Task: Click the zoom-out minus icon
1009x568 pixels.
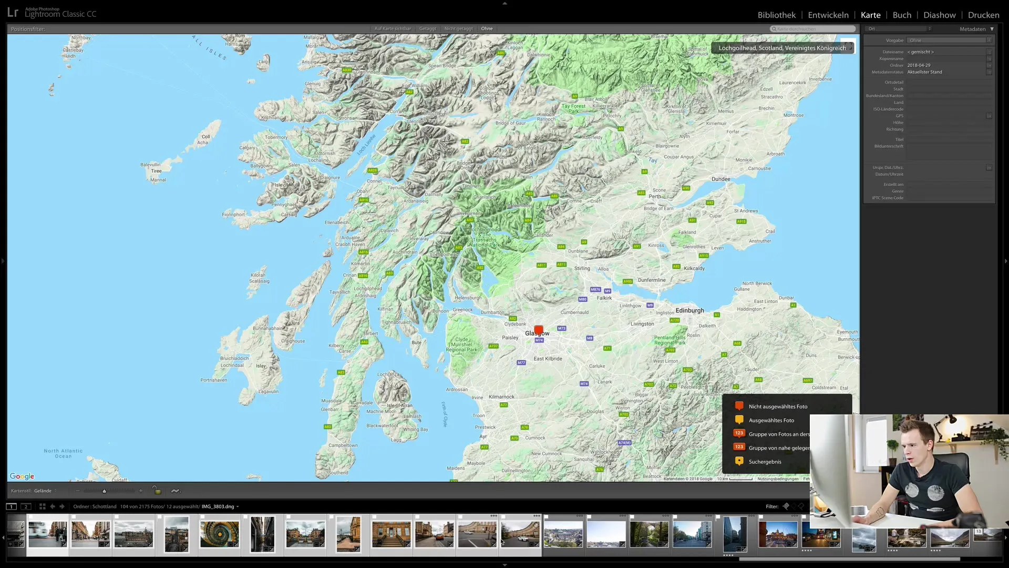Action: click(x=78, y=491)
